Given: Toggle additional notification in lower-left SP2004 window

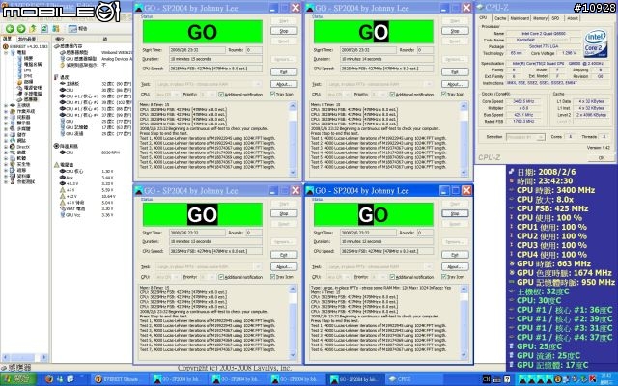Looking at the screenshot, I should pos(221,277).
